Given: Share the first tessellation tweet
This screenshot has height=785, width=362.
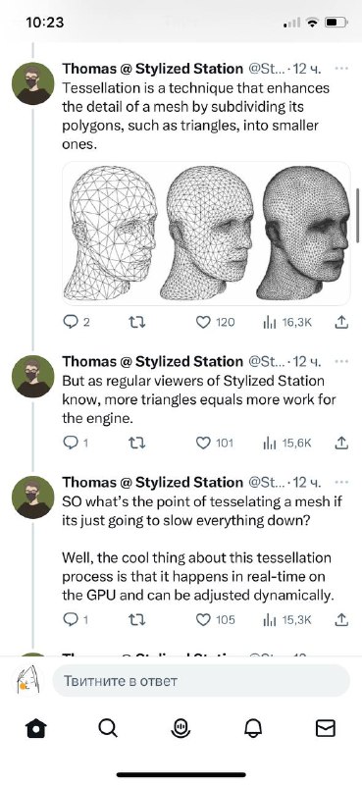Looking at the screenshot, I should pos(340,322).
